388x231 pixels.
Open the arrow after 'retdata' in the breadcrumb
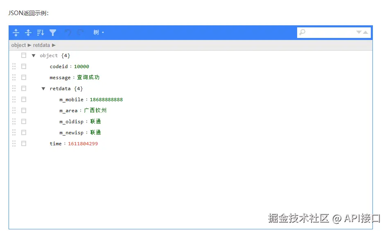pos(54,45)
